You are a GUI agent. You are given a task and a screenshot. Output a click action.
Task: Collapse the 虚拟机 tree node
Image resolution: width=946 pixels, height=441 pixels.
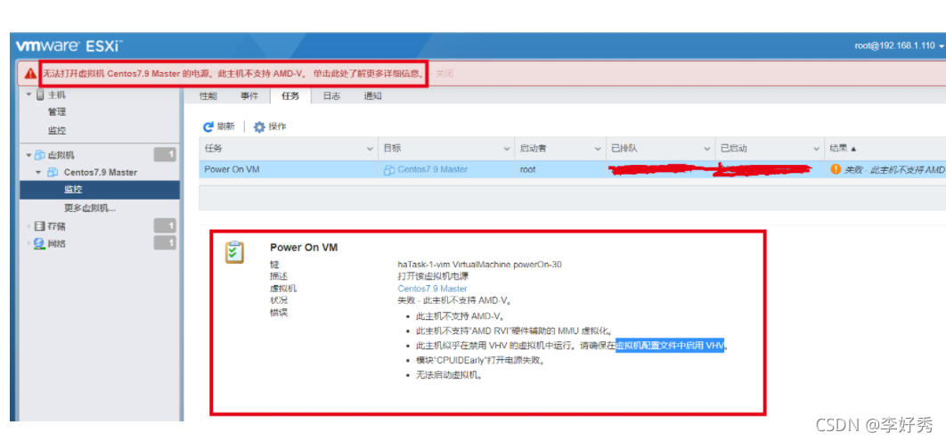click(x=29, y=155)
